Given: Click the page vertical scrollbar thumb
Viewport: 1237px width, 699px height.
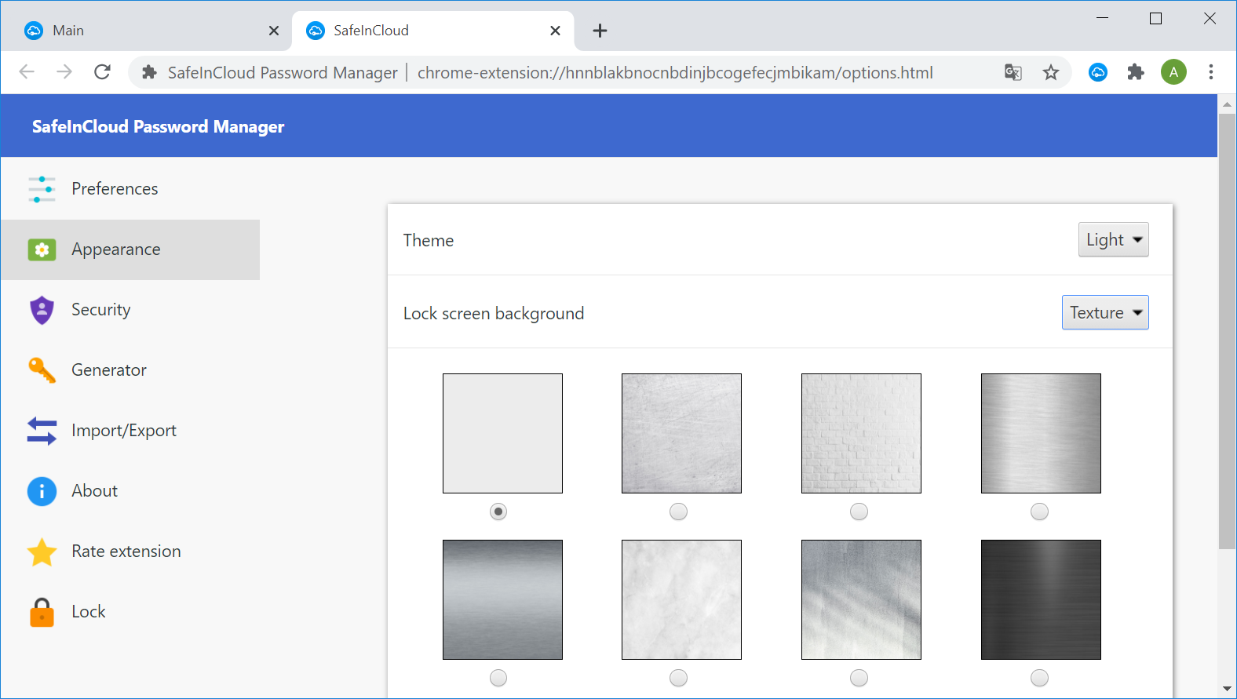Looking at the screenshot, I should coord(1227,331).
